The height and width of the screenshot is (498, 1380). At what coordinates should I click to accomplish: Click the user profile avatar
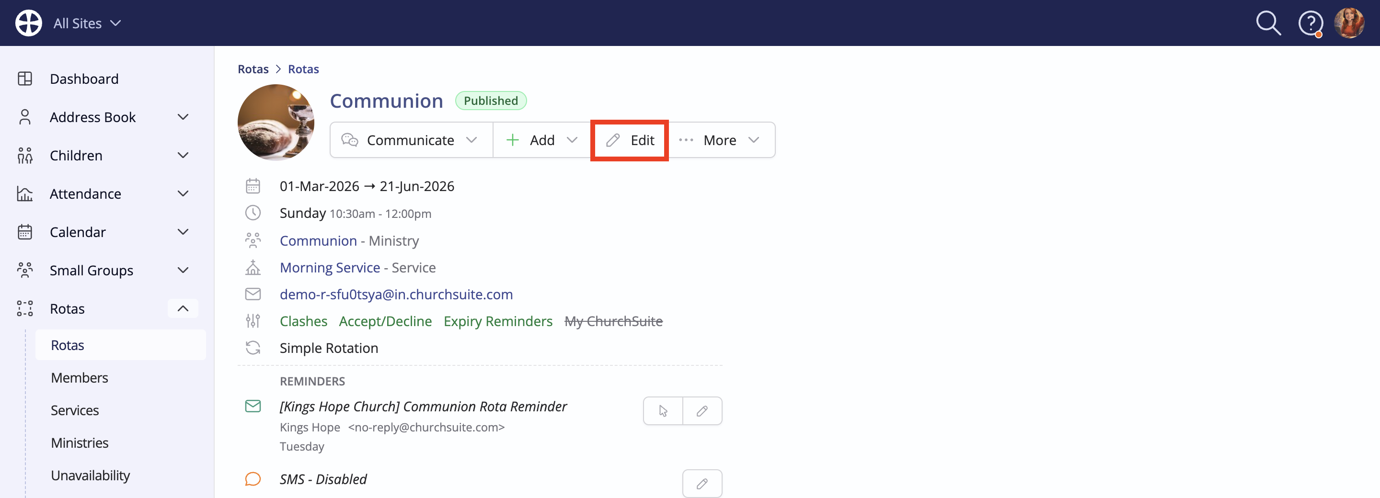pos(1349,23)
